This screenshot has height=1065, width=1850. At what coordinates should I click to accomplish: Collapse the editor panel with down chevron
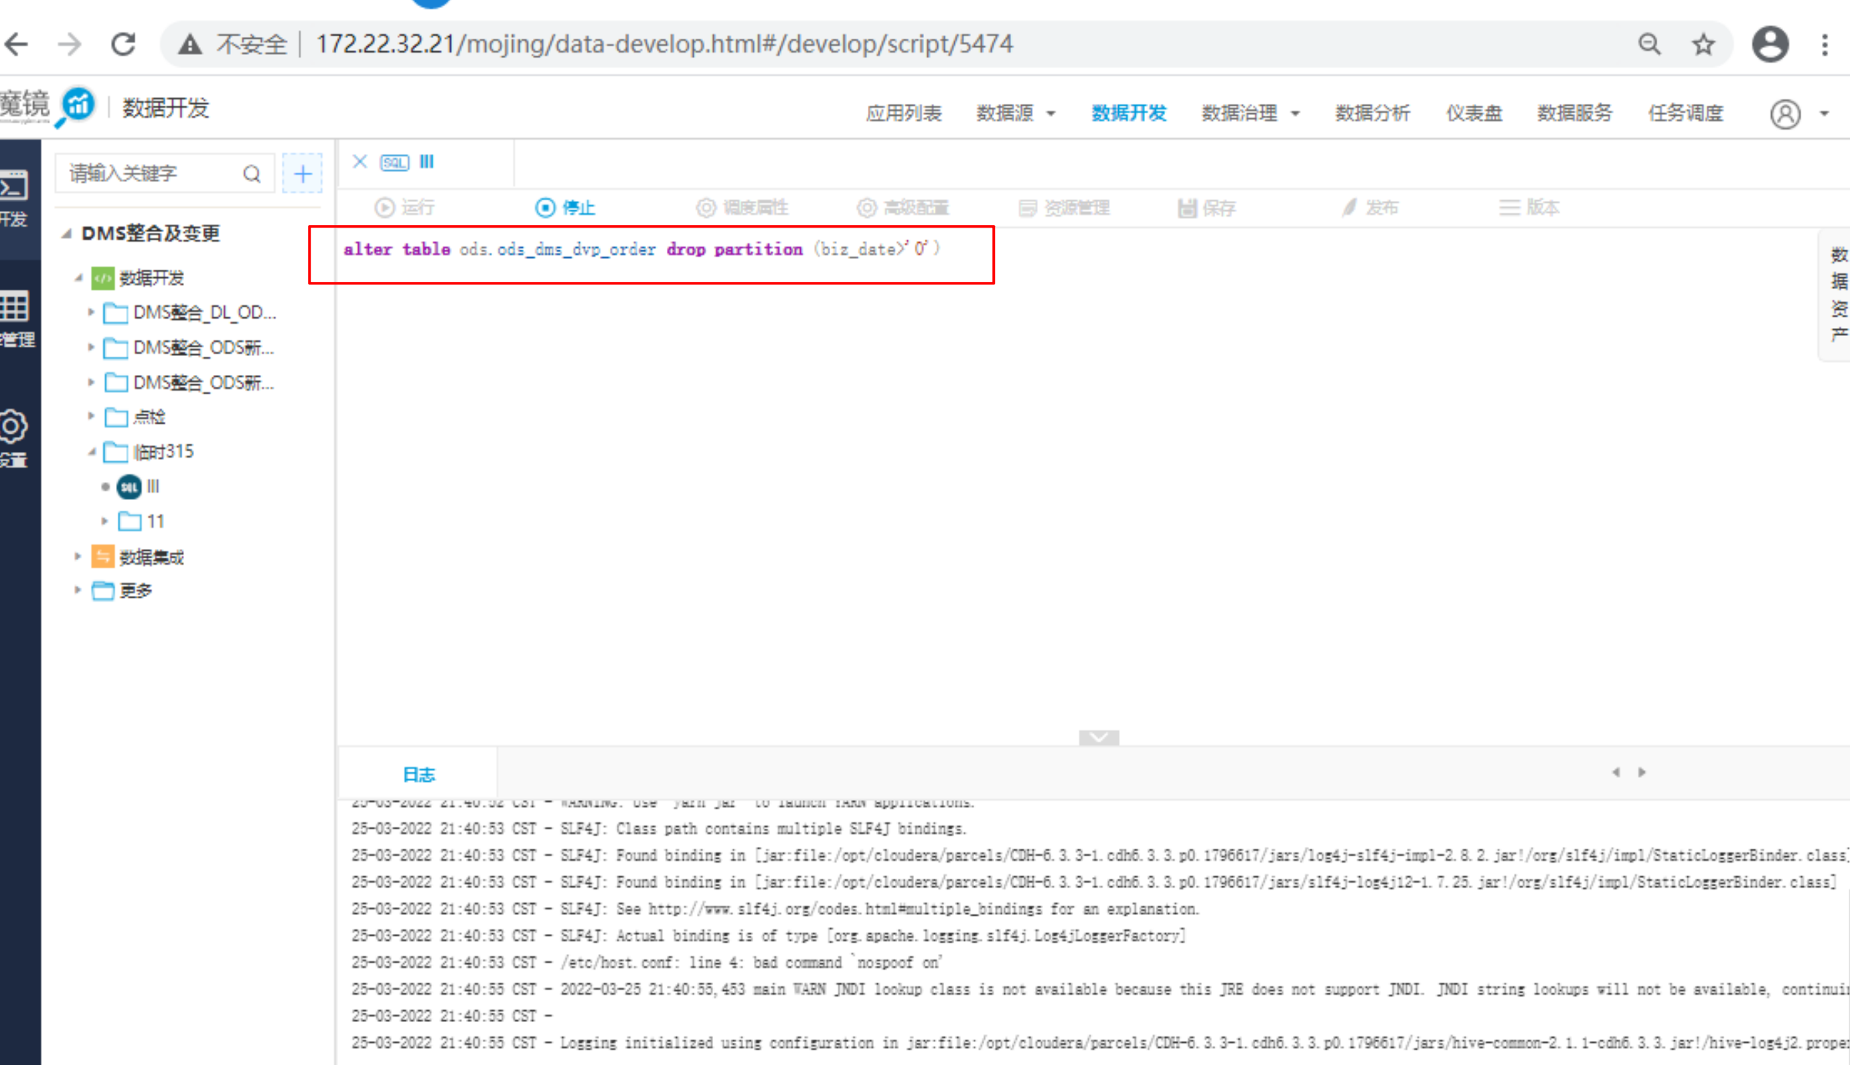tap(1098, 737)
